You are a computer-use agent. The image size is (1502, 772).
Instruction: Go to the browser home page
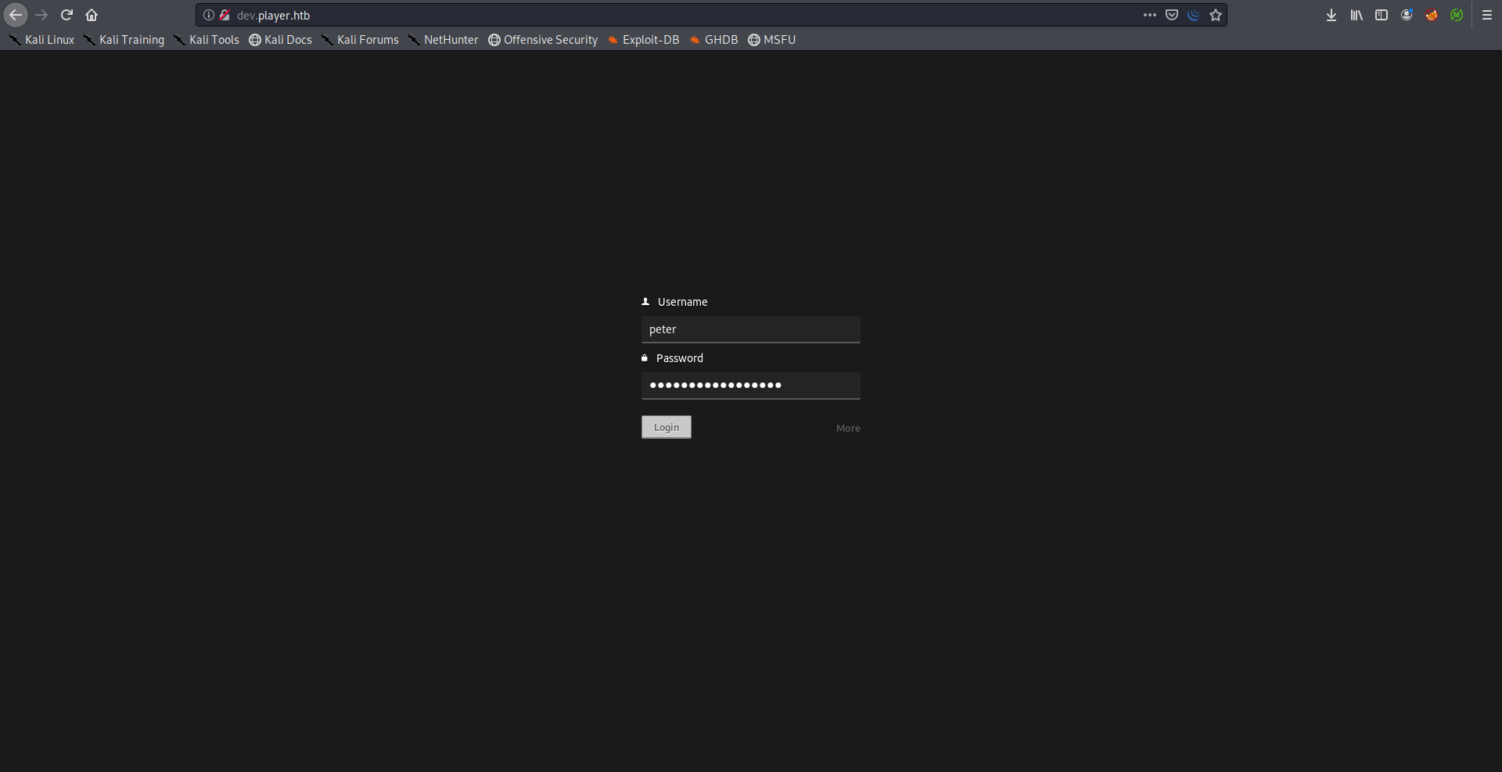click(92, 15)
